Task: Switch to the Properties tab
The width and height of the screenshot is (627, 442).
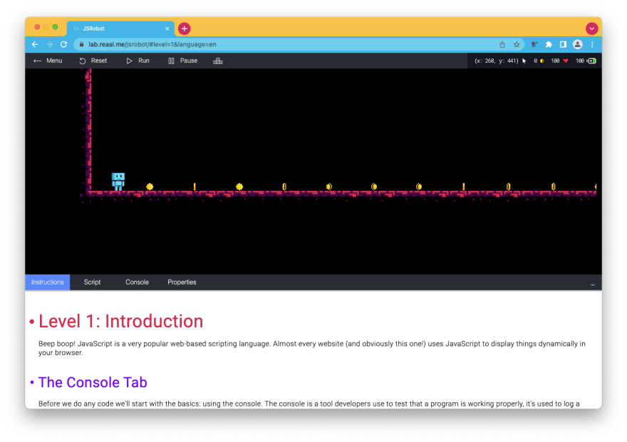Action: point(182,282)
